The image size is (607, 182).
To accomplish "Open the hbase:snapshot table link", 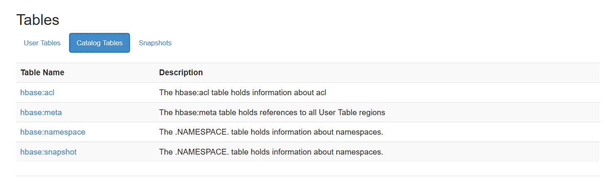I will click(48, 152).
